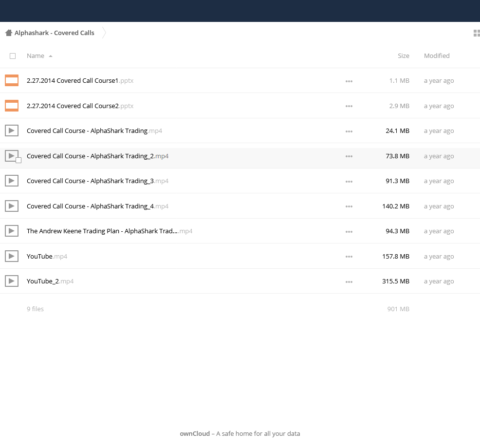Open more actions for YouTube_2.mp4
This screenshot has width=480, height=448.
pyautogui.click(x=349, y=282)
